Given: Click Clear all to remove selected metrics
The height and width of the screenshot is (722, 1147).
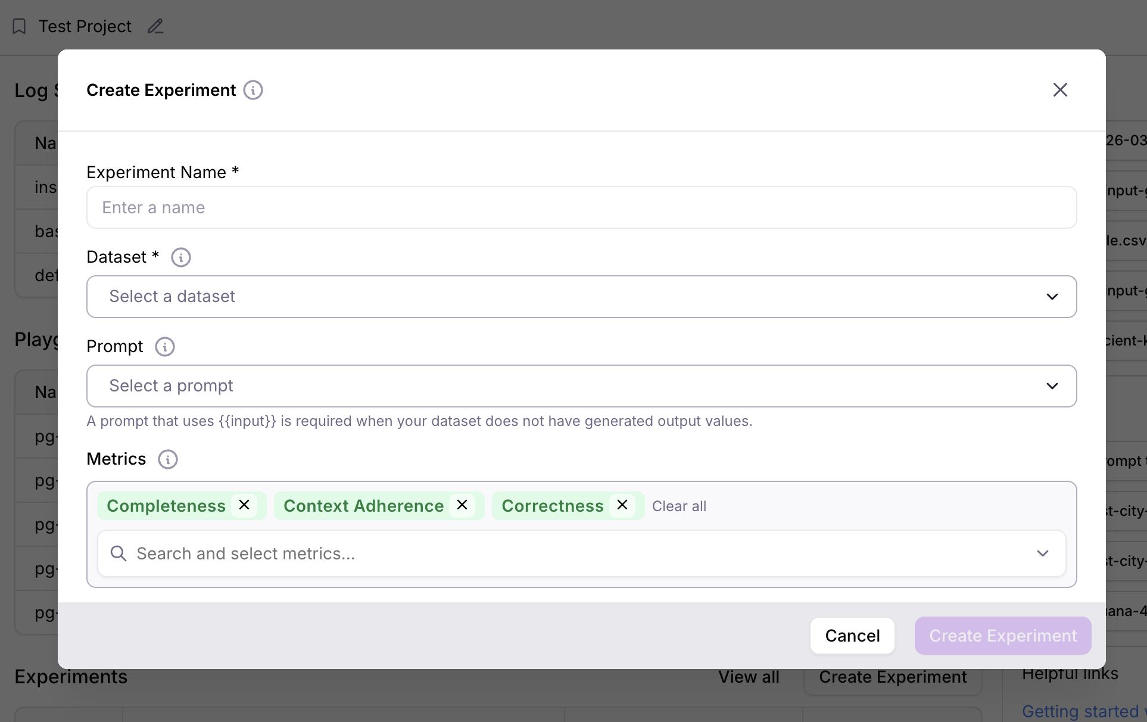Looking at the screenshot, I should pos(679,506).
